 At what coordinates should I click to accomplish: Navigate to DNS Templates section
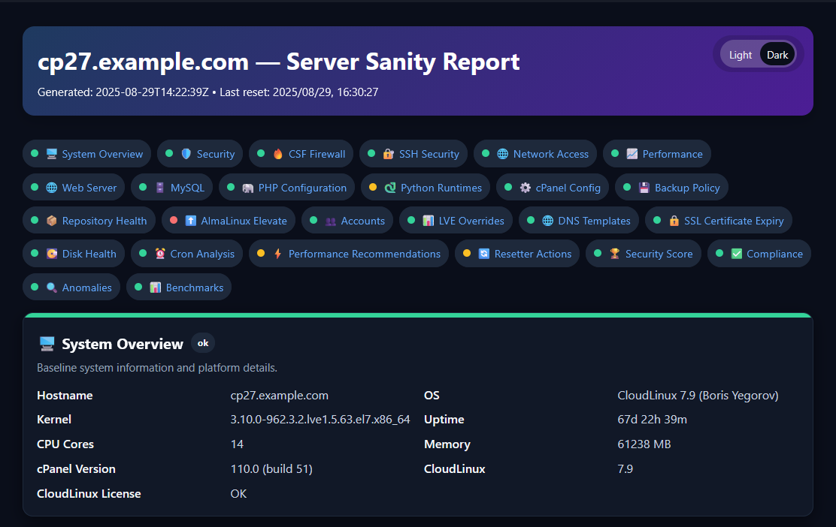coord(578,221)
